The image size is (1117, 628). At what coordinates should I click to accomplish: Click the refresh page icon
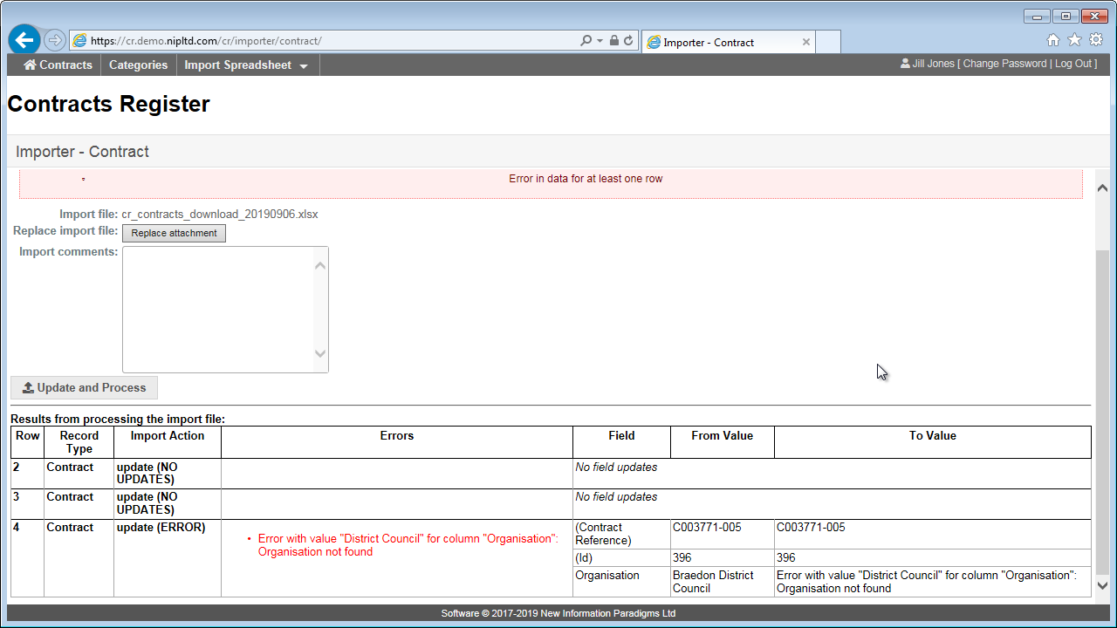[628, 41]
